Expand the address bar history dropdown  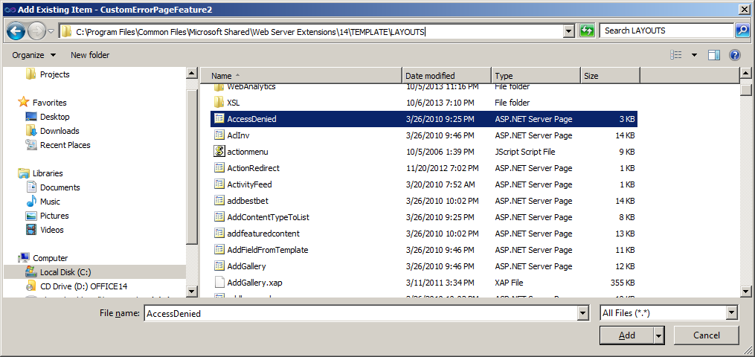click(569, 32)
